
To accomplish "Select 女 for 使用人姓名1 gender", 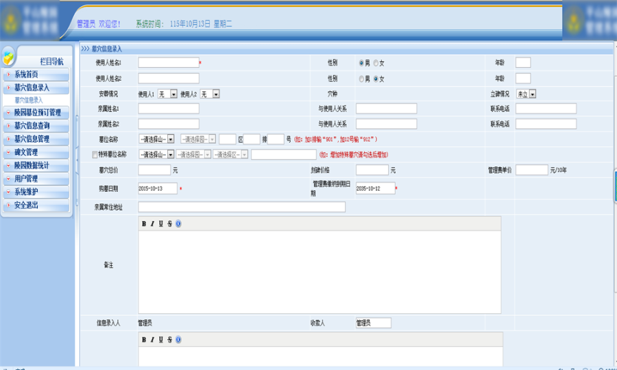I will click(x=376, y=63).
